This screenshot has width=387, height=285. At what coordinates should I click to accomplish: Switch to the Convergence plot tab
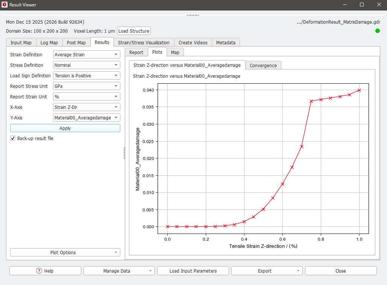coord(263,65)
